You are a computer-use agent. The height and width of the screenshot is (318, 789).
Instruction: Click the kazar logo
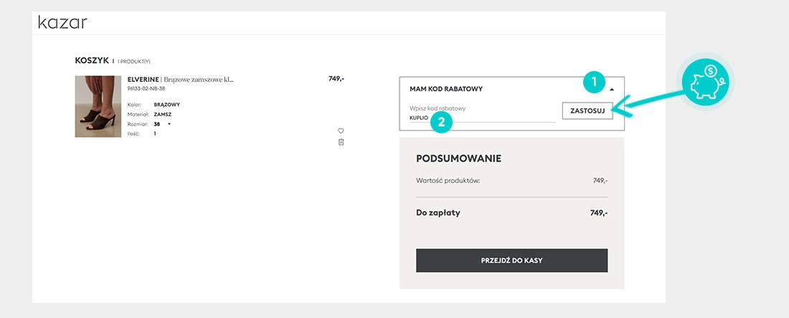click(x=62, y=22)
